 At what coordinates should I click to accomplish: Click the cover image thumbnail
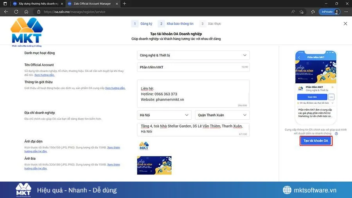point(154,166)
